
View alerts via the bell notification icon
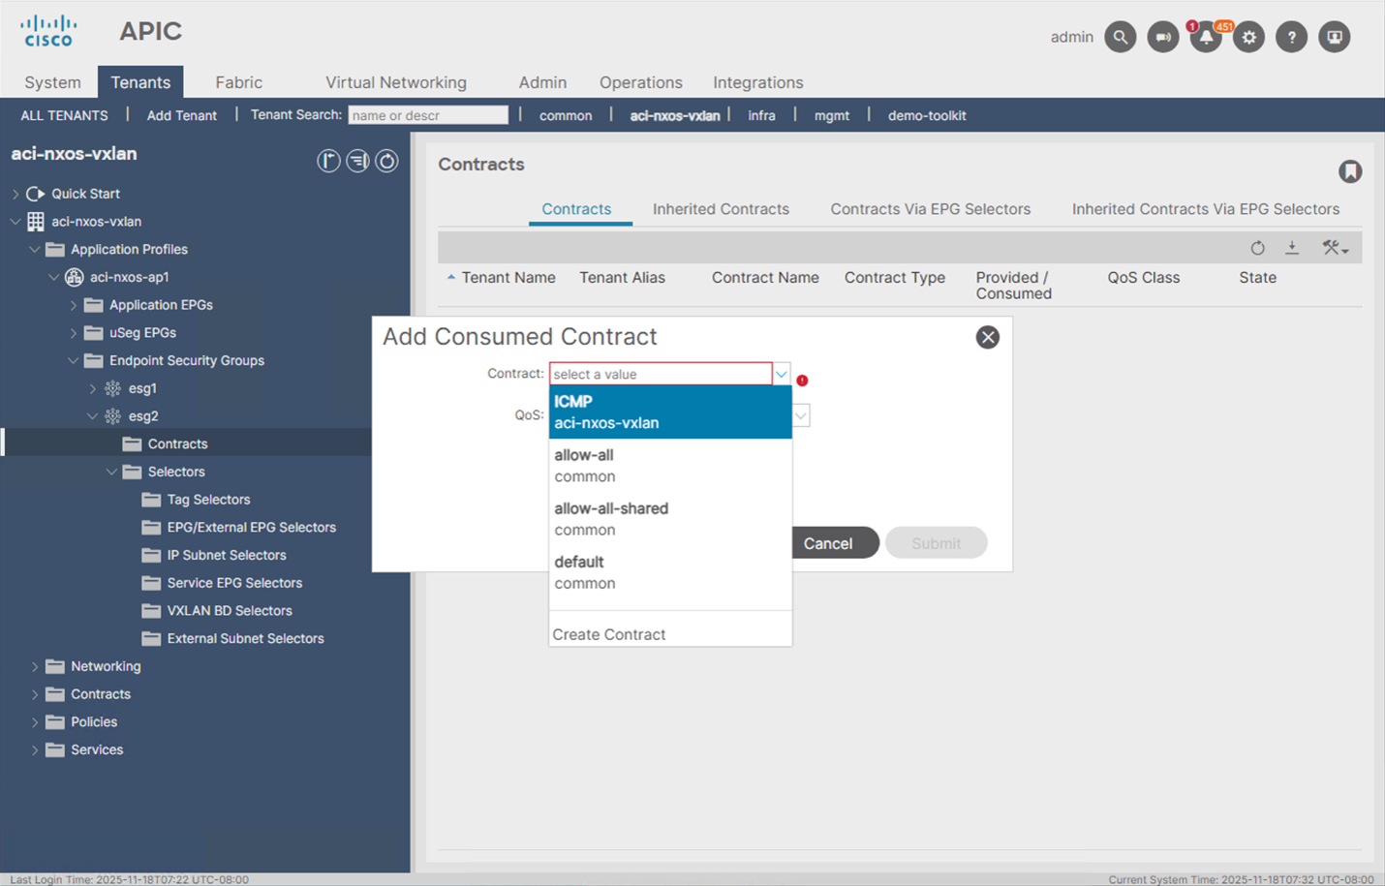(1206, 37)
